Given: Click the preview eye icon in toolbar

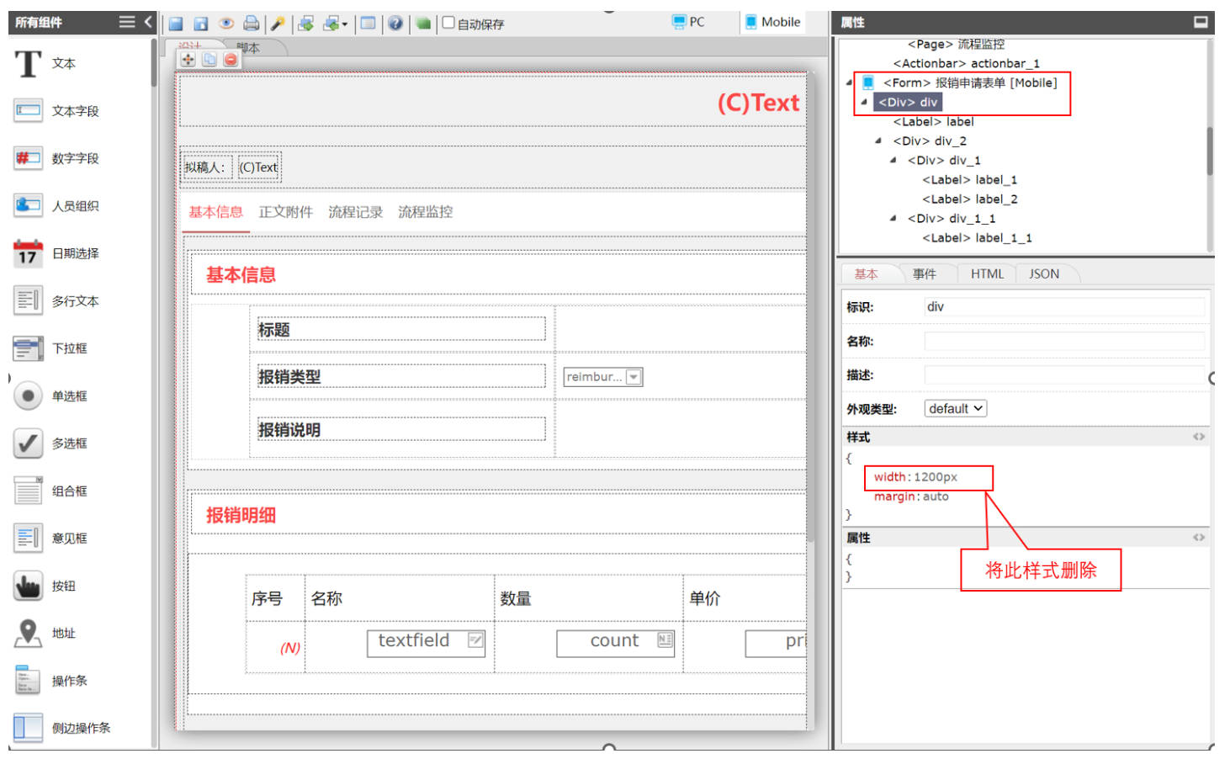Looking at the screenshot, I should point(226,24).
